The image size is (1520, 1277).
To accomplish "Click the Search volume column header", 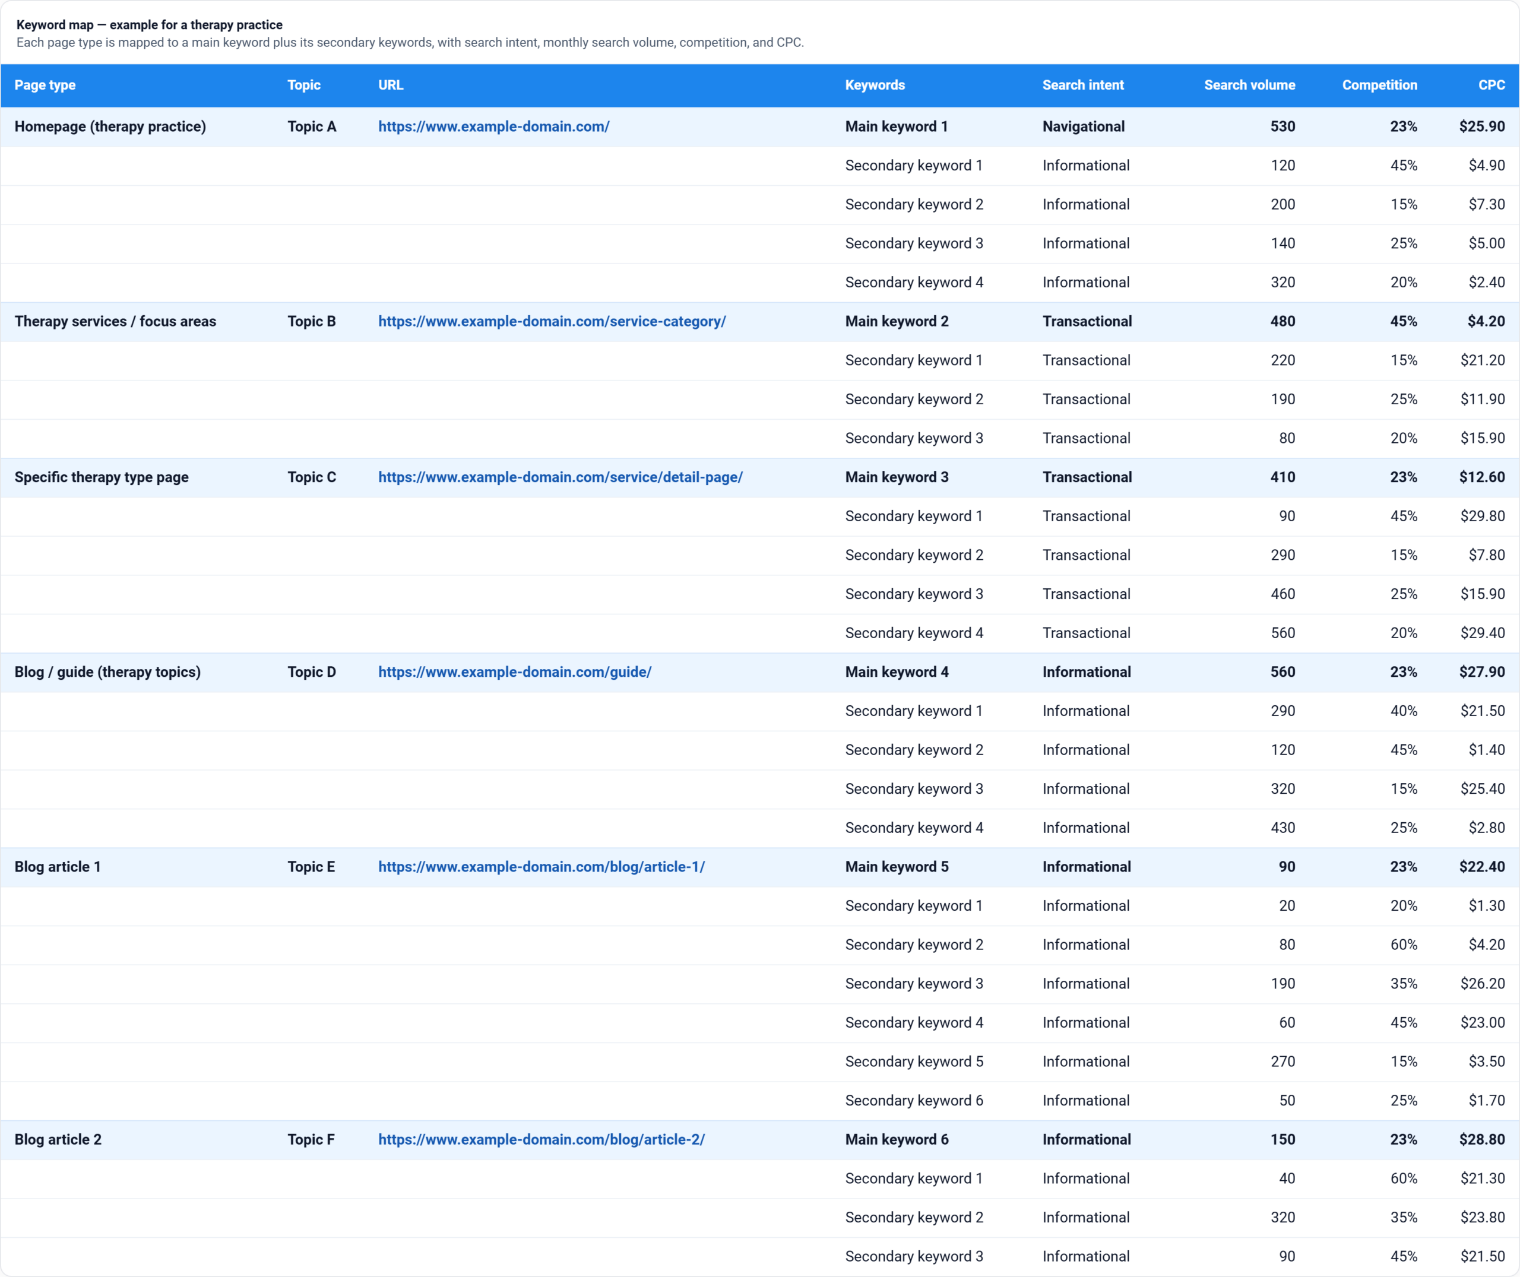I will point(1249,85).
